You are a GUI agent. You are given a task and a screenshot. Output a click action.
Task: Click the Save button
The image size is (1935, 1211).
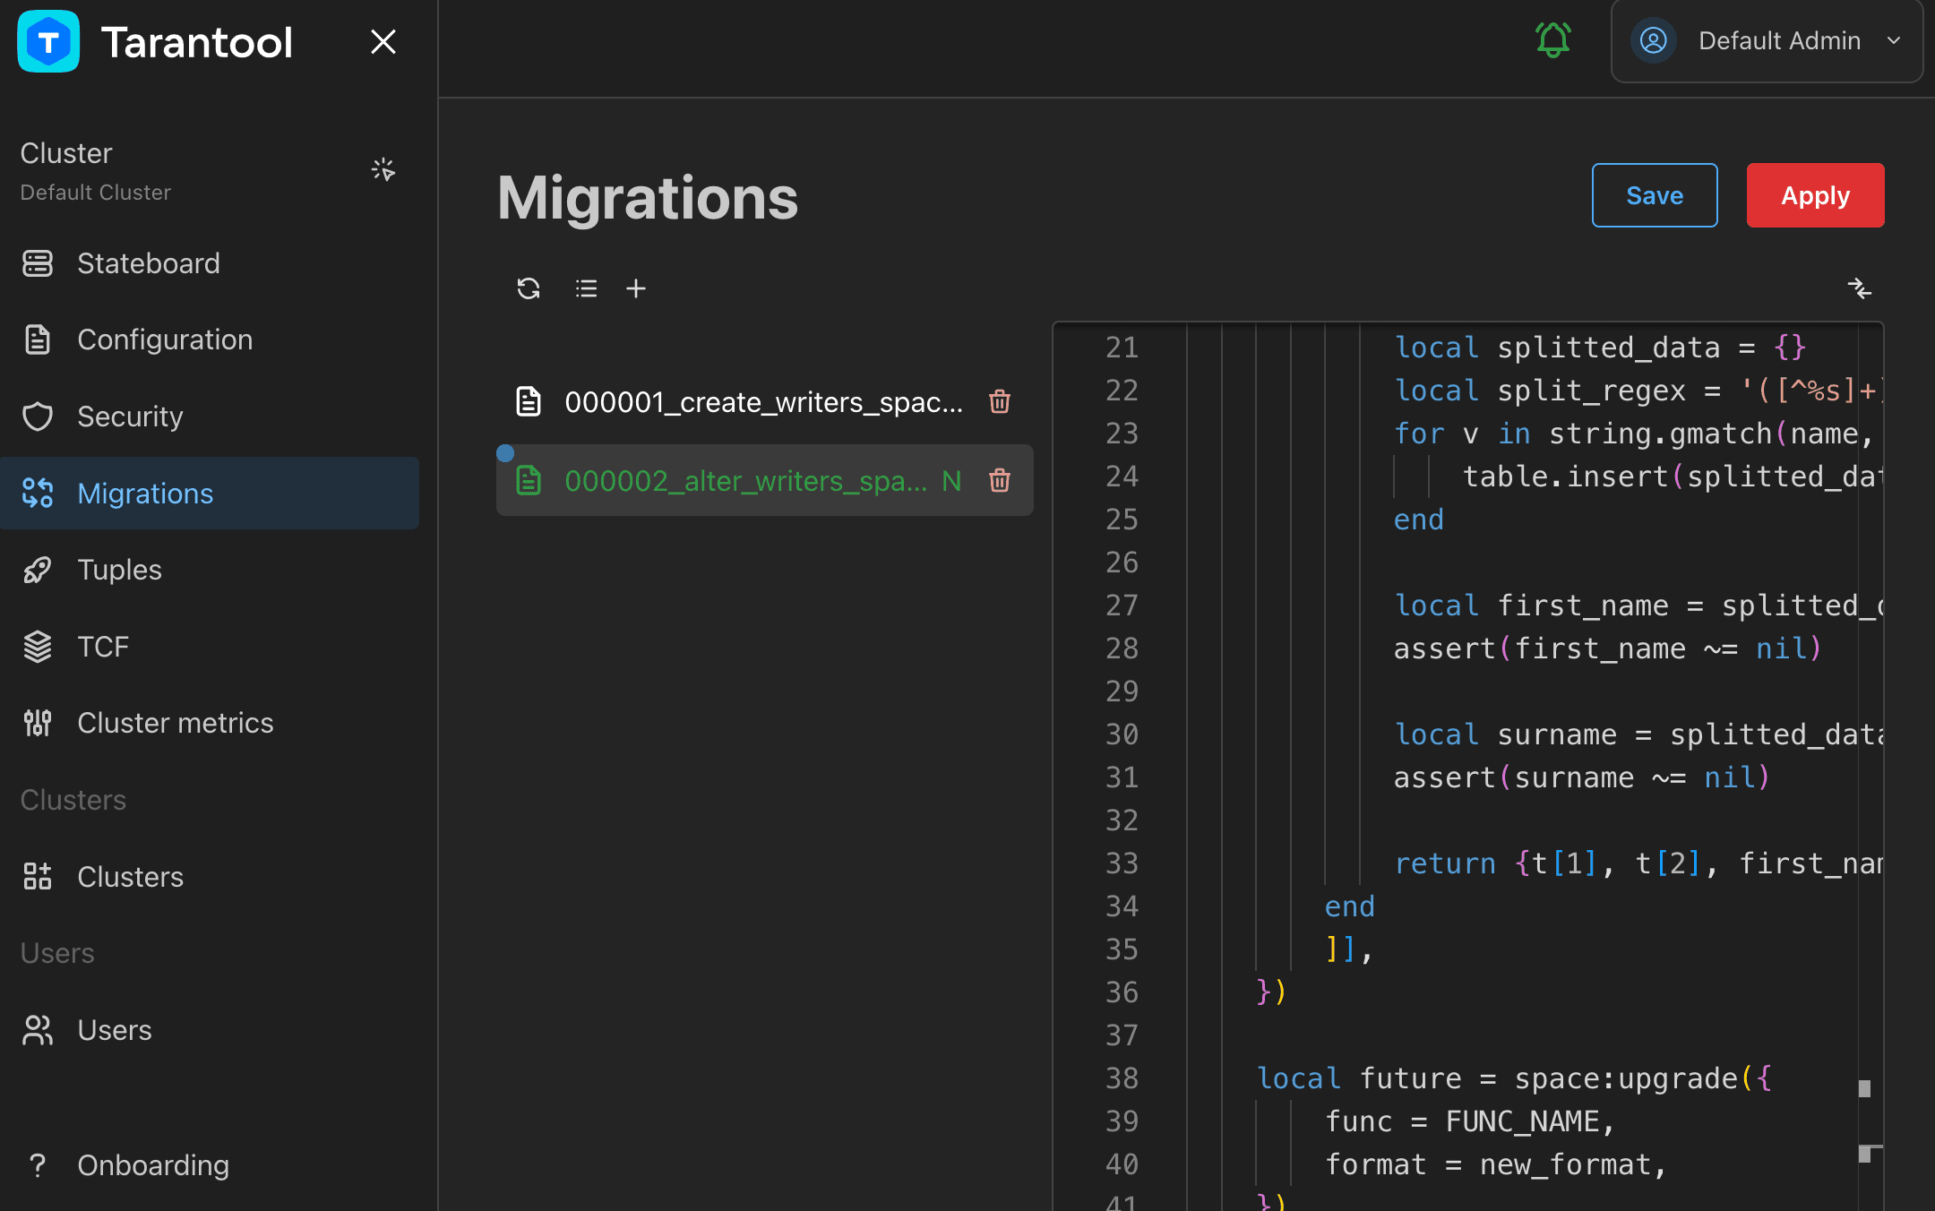point(1655,195)
